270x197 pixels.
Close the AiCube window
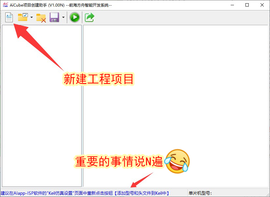click(x=262, y=5)
